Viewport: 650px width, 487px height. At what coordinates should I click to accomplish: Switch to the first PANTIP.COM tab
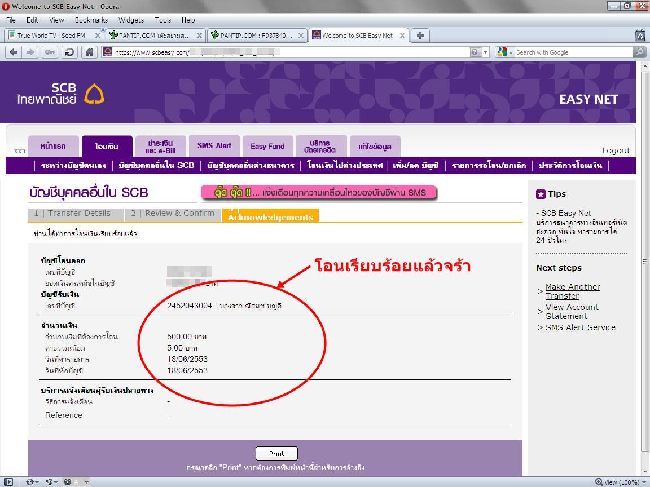pyautogui.click(x=155, y=36)
